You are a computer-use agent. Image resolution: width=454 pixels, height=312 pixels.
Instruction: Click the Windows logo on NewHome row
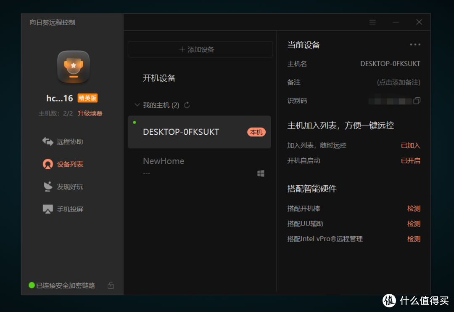coord(261,173)
